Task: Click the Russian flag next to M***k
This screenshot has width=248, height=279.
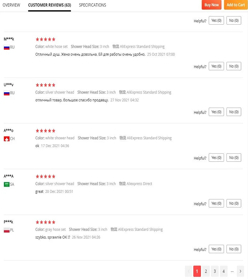Action: point(7,47)
